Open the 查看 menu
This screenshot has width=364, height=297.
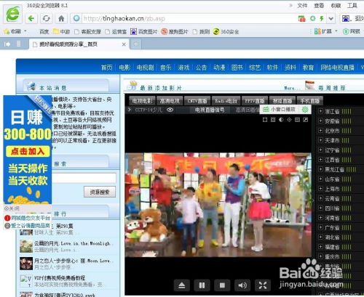(319, 5)
